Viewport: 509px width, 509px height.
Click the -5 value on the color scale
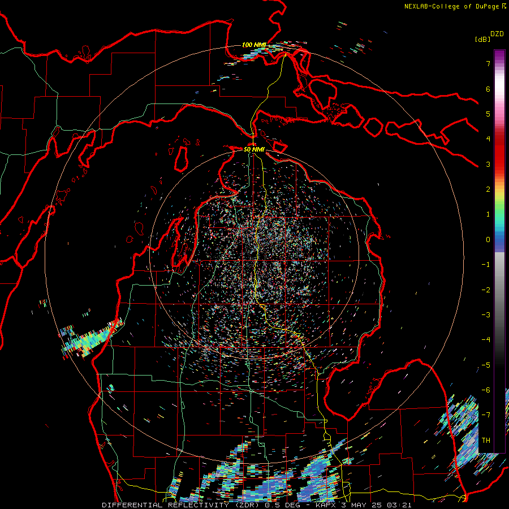pos(486,365)
